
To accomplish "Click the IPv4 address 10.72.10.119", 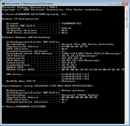I will (x=71, y=56).
